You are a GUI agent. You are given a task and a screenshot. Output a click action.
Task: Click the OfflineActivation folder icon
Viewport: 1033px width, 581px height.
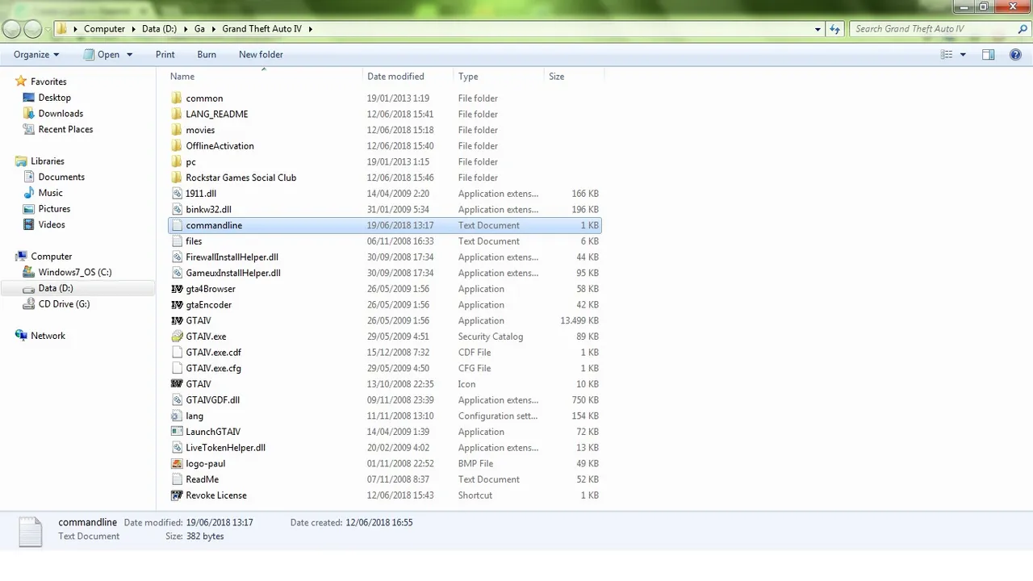coord(178,146)
